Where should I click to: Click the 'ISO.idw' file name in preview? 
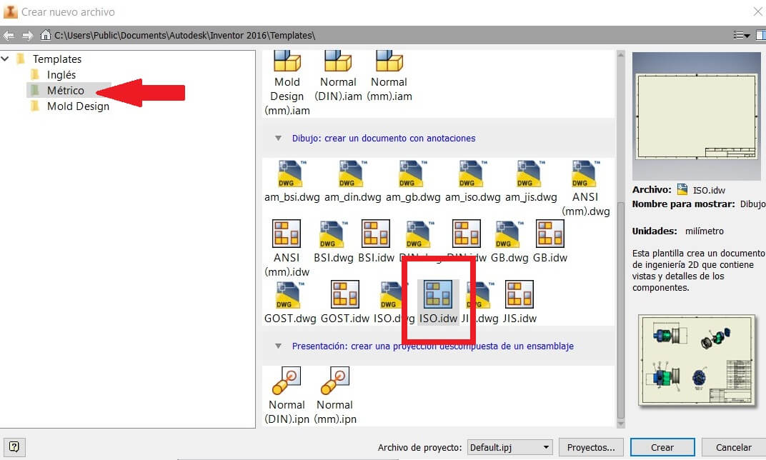click(709, 190)
